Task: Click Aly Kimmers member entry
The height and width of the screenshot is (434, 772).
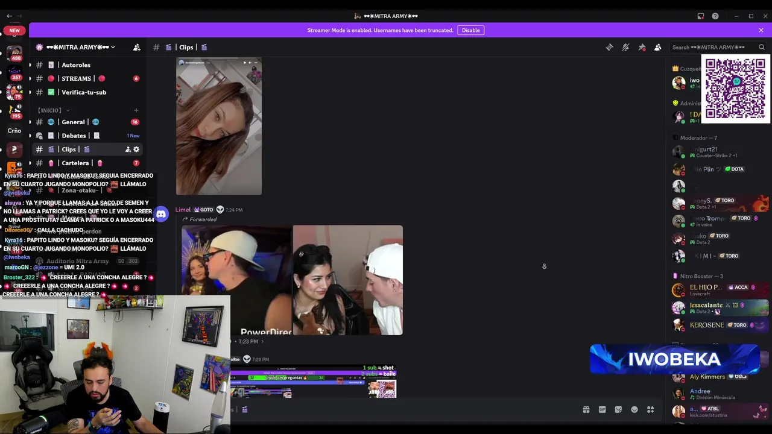Action: click(720, 377)
